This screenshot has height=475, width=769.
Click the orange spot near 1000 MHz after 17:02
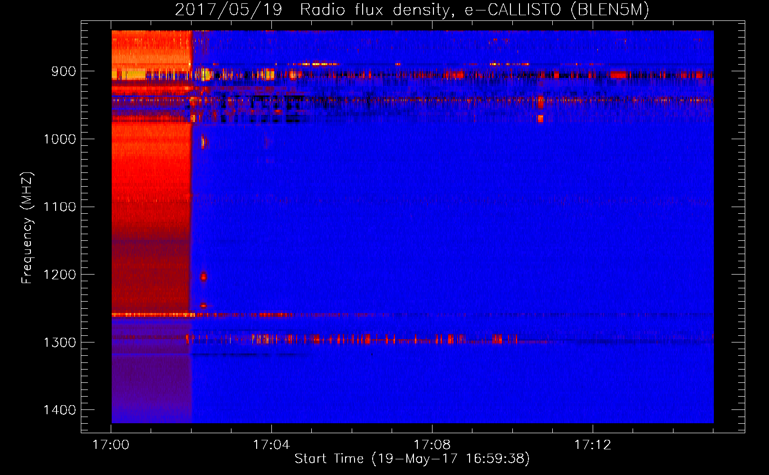pos(203,142)
